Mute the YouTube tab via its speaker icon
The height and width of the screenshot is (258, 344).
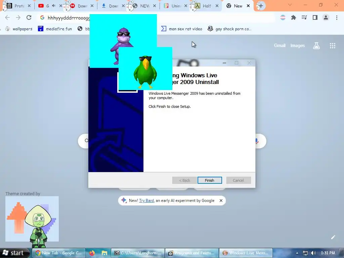pos(53,6)
